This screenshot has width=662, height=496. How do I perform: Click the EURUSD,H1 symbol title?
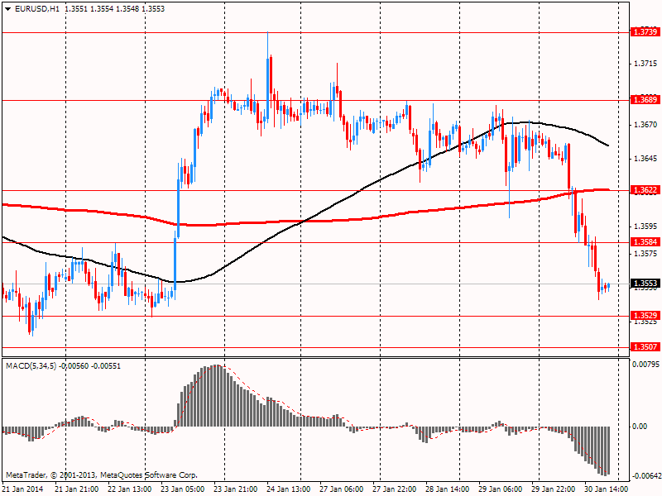(x=37, y=9)
